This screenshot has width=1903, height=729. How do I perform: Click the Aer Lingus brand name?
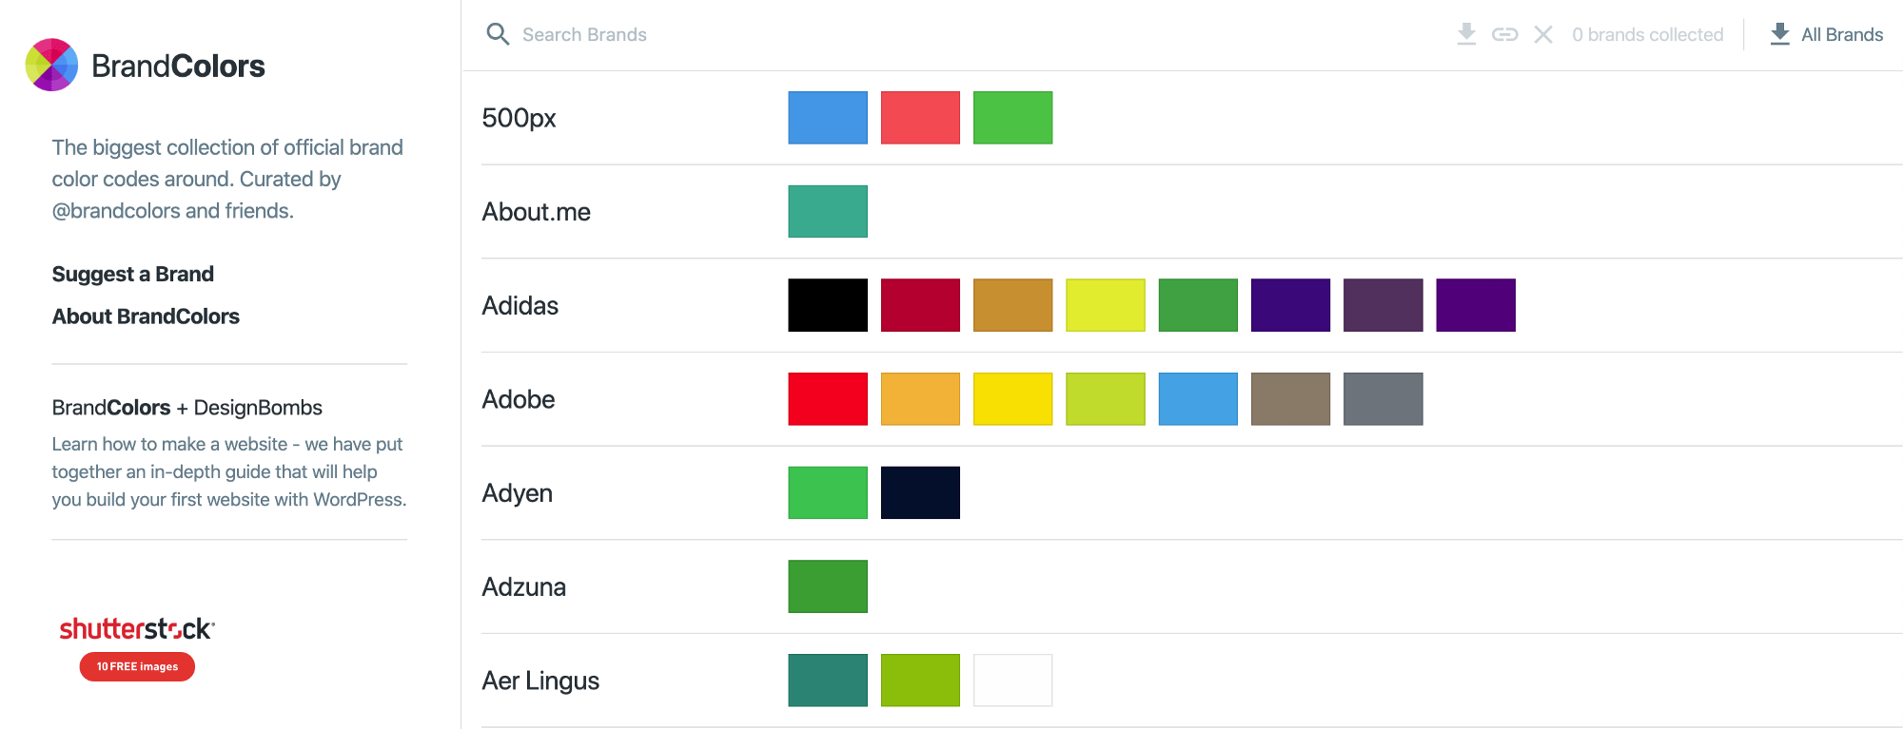tap(540, 681)
